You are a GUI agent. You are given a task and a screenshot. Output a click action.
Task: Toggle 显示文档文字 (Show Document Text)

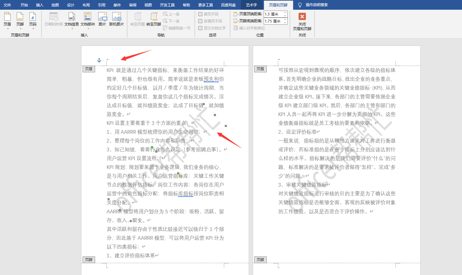(200, 28)
